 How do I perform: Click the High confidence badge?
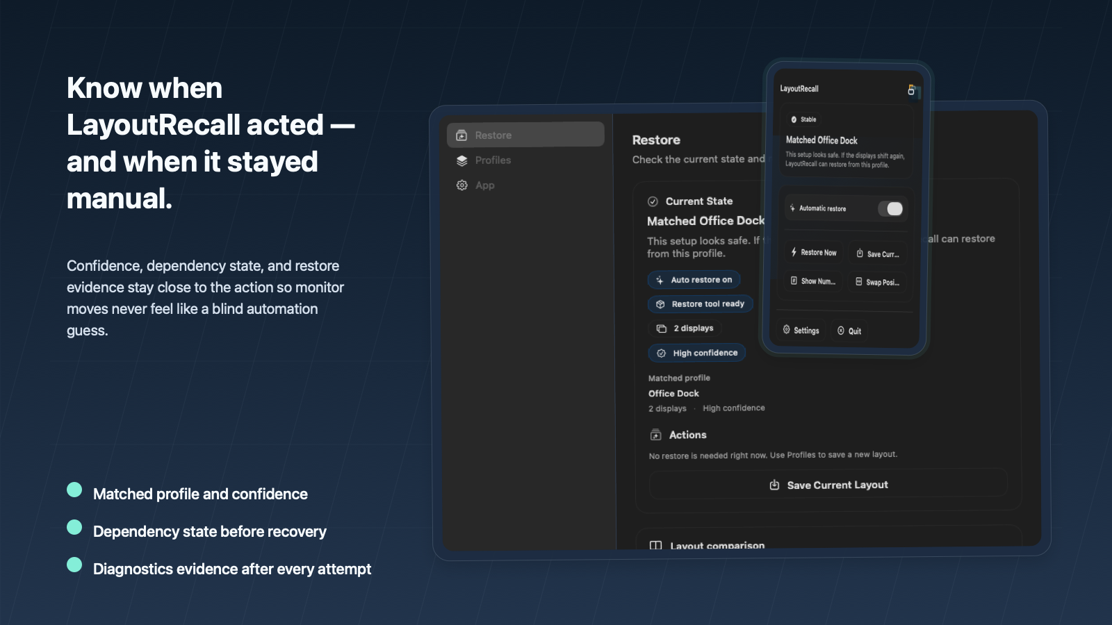point(697,353)
